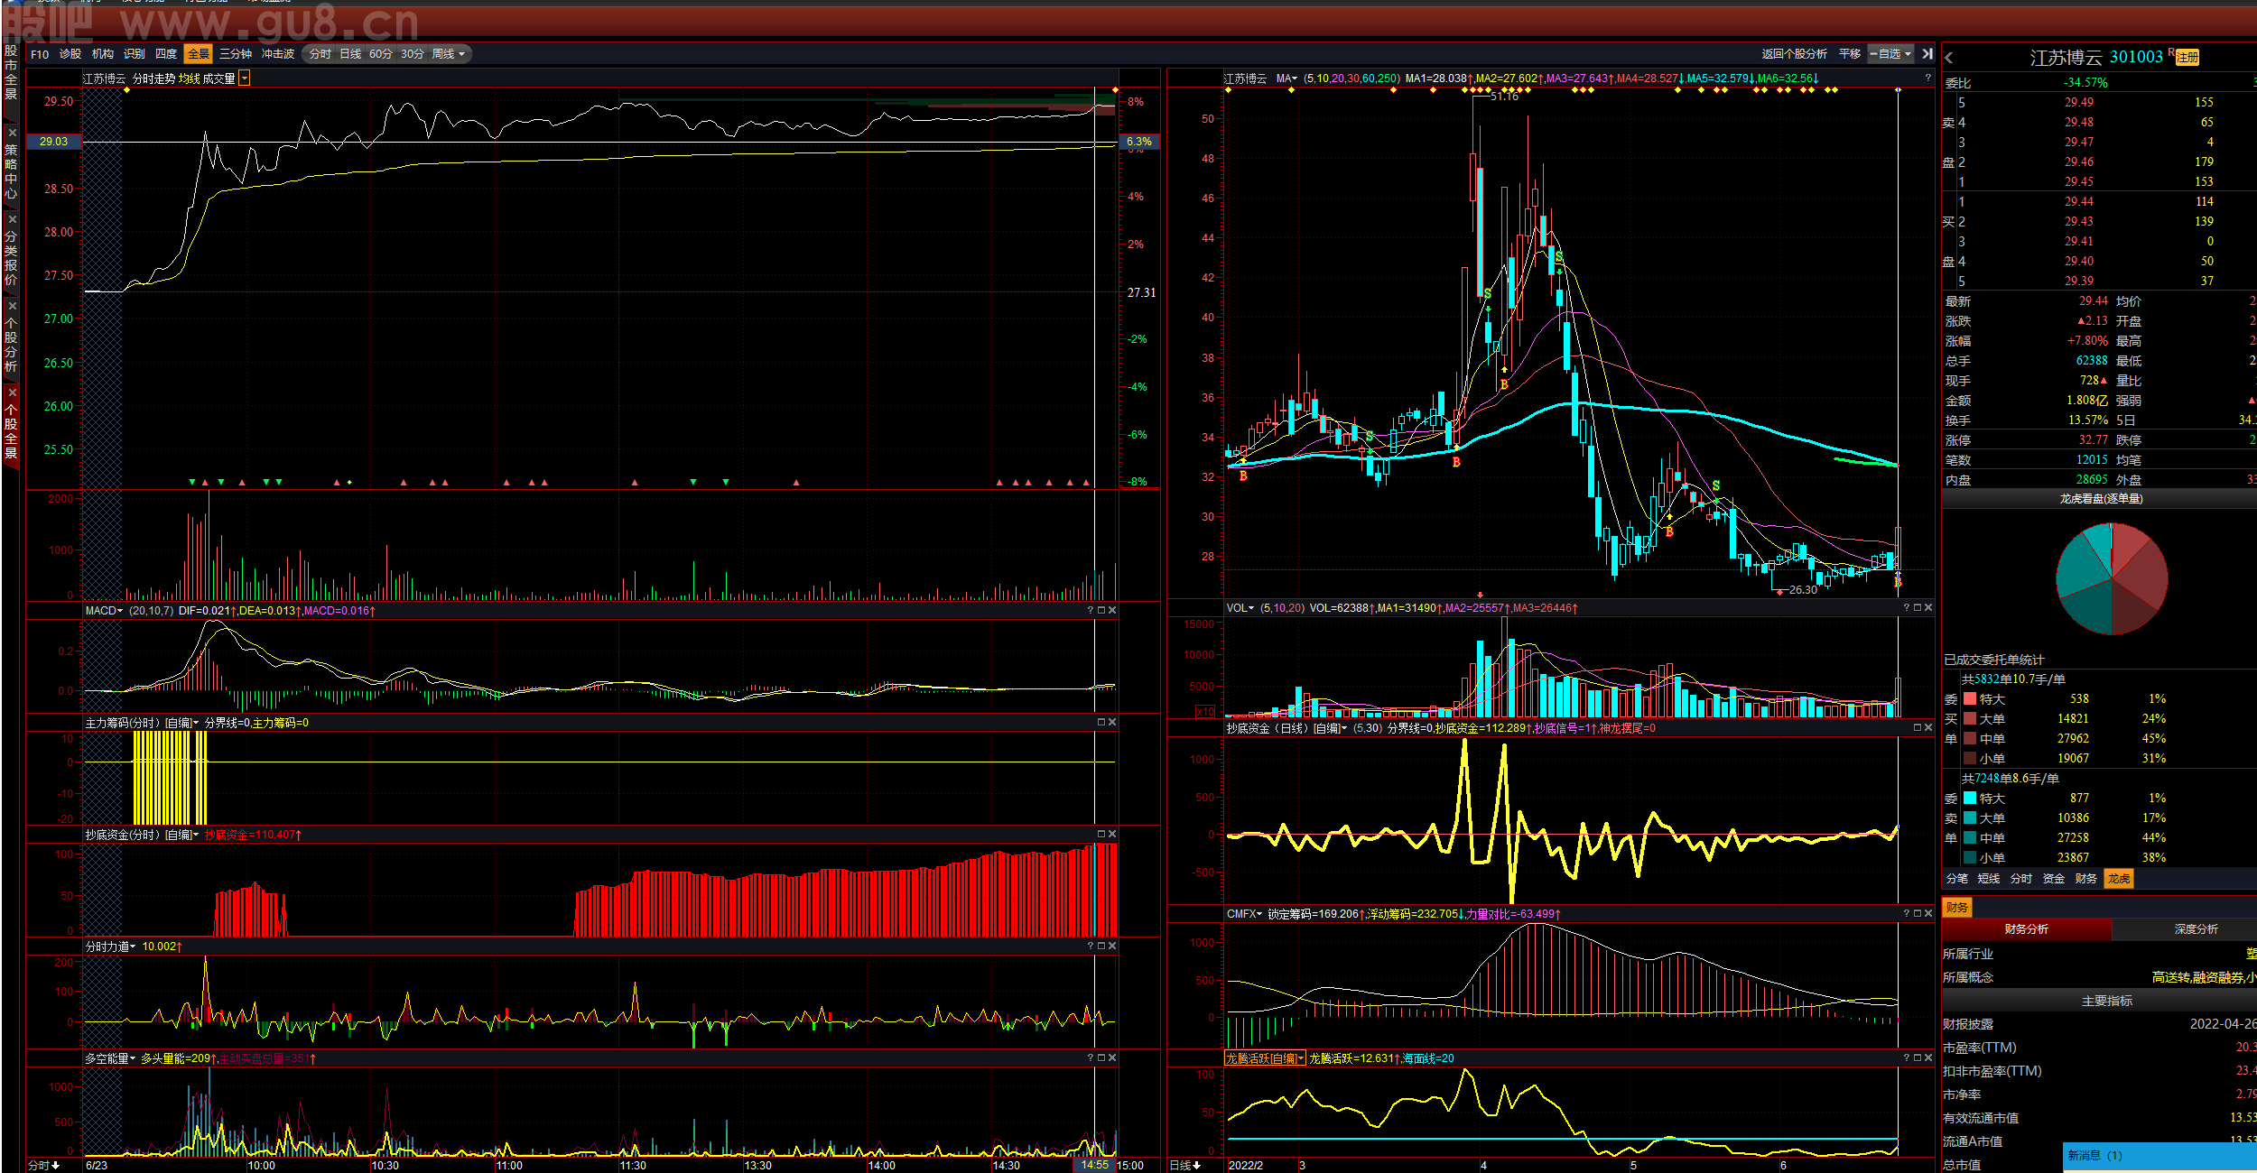This screenshot has width=2257, height=1173.
Task: Open the 股市全景 sidebar tab
Action: point(12,70)
